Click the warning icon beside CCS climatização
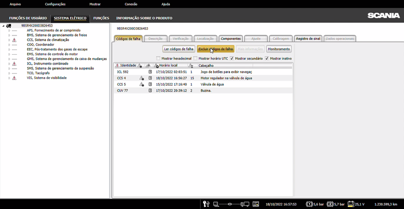 pyautogui.click(x=14, y=40)
